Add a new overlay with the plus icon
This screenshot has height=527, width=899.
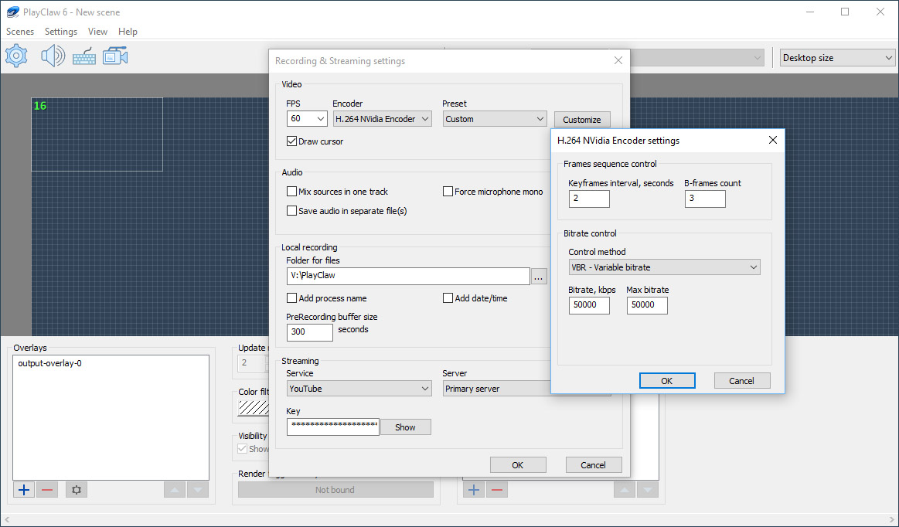(23, 489)
